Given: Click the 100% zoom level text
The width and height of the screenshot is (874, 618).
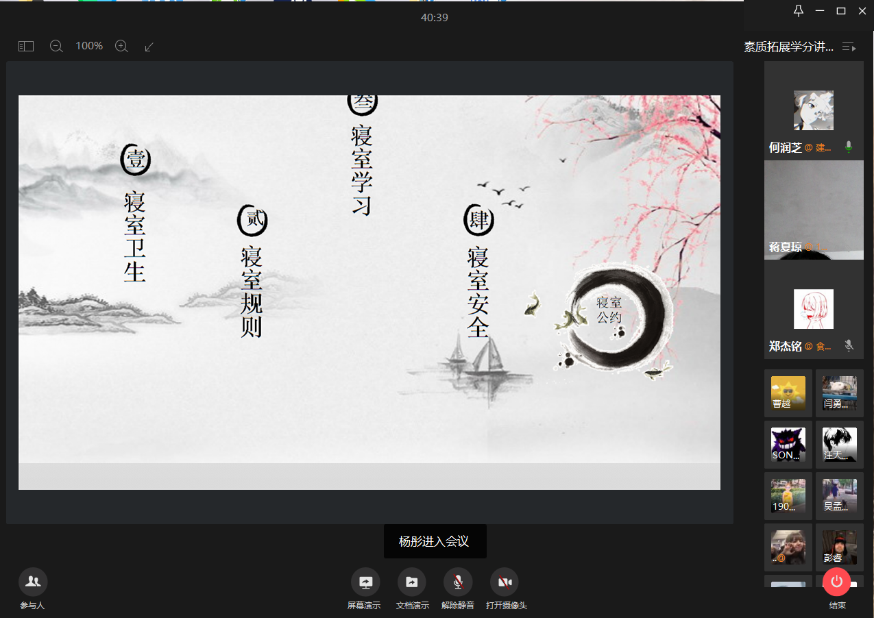Looking at the screenshot, I should (89, 46).
